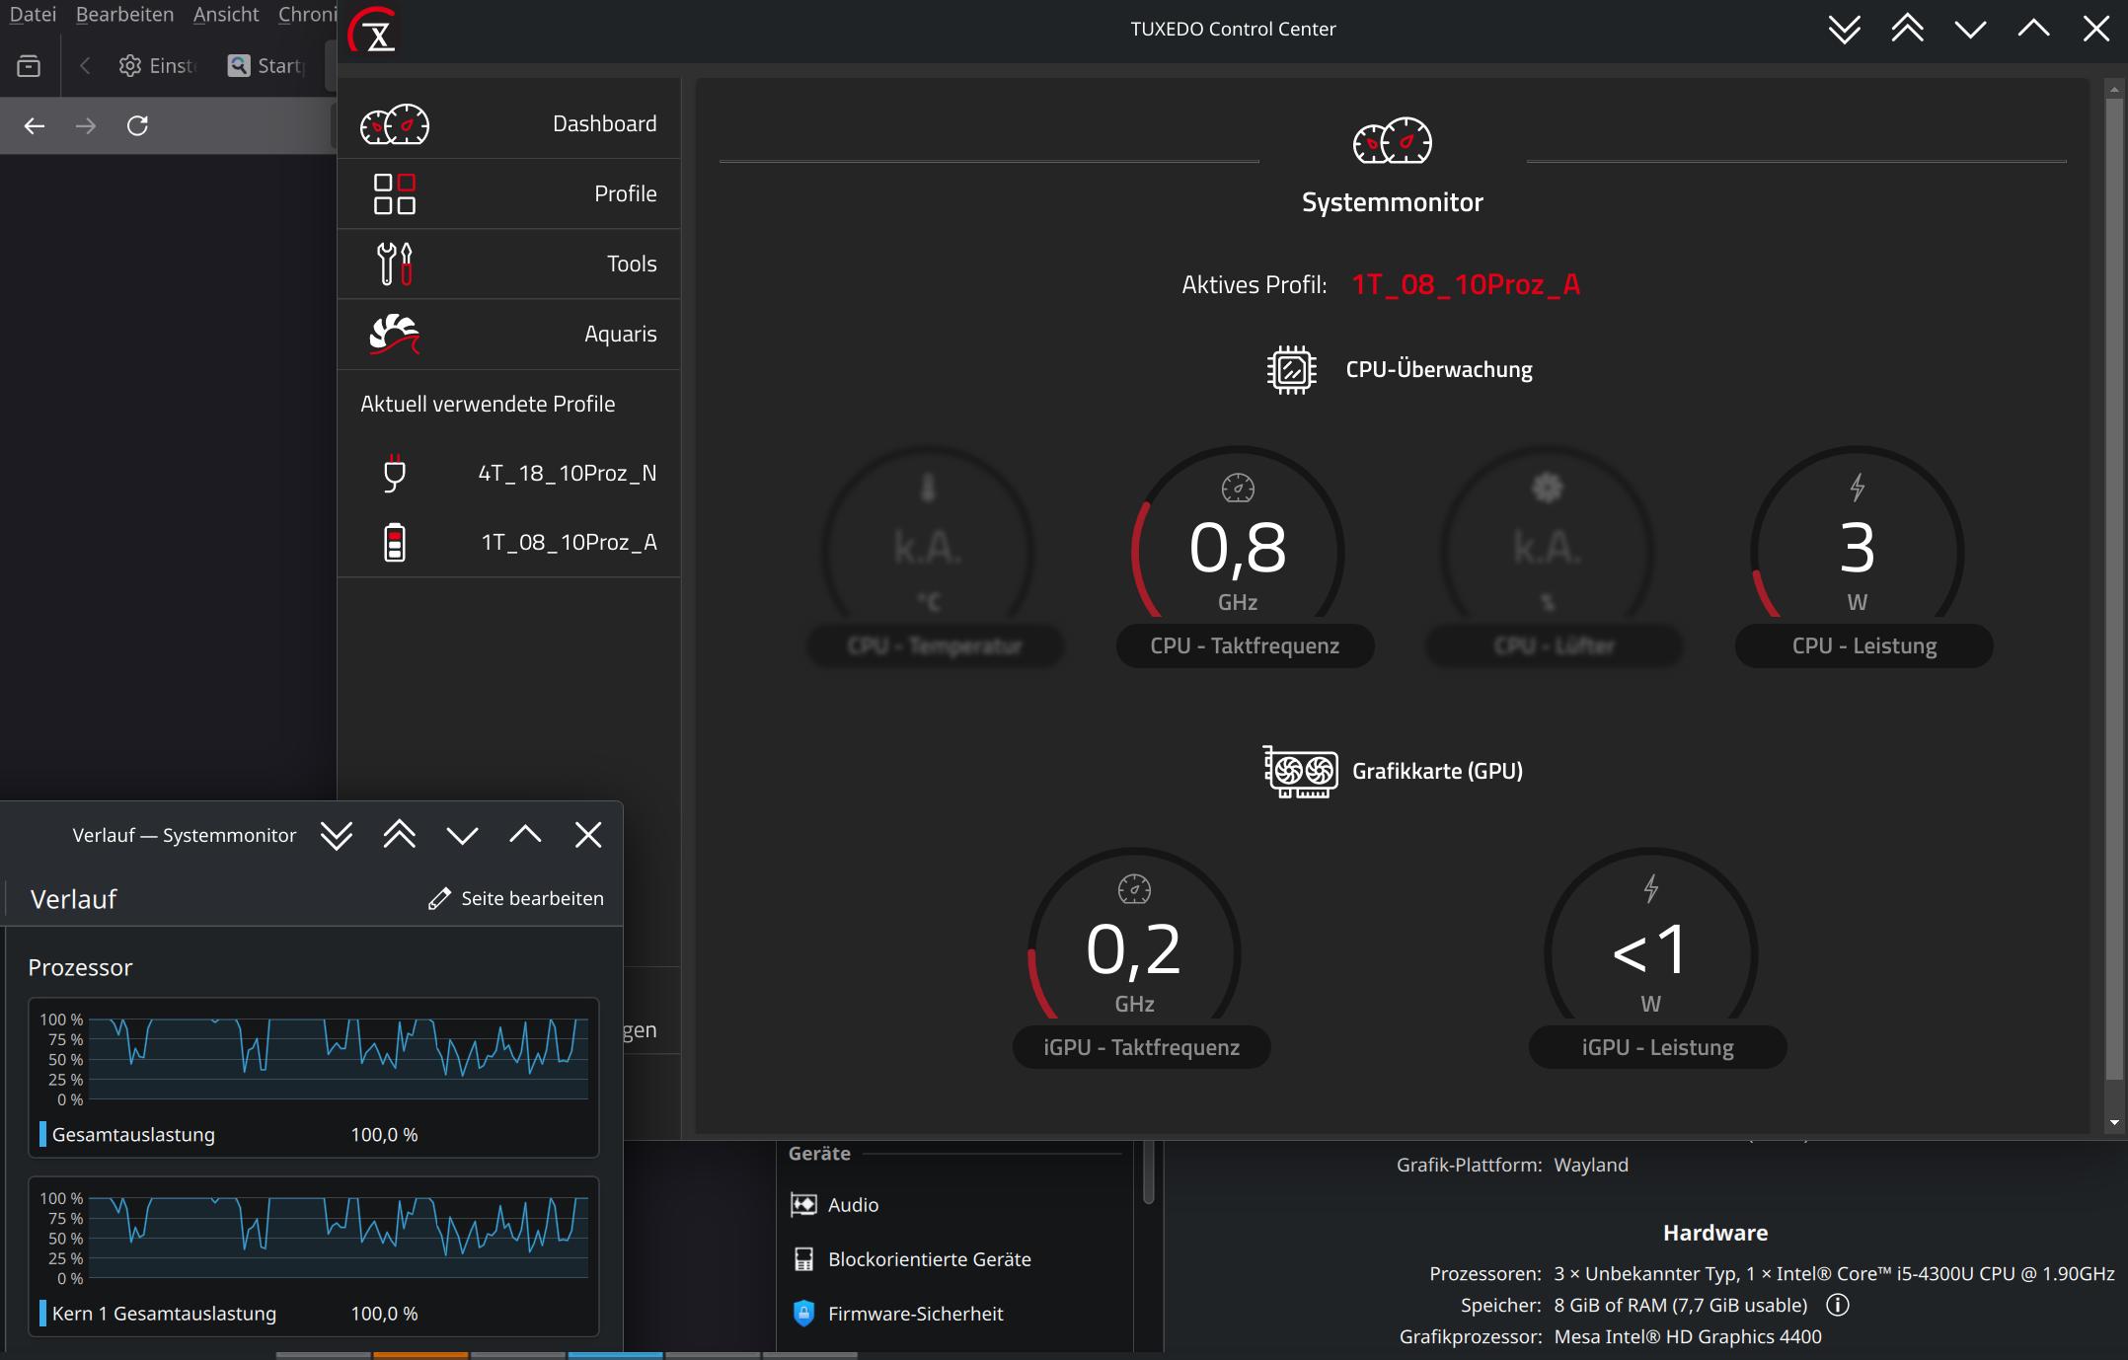Click the CPU-Überwachung chip icon
The image size is (2128, 1360).
[1291, 370]
